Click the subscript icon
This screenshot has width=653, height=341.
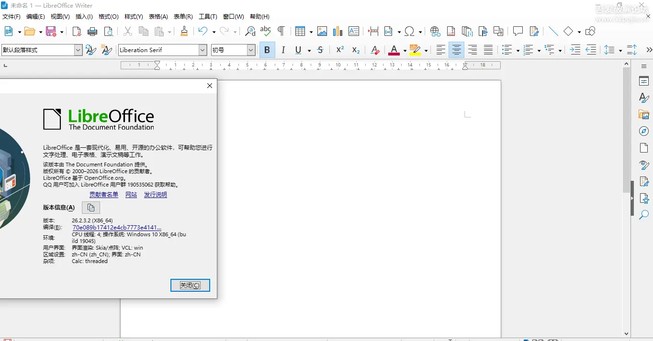click(x=356, y=50)
